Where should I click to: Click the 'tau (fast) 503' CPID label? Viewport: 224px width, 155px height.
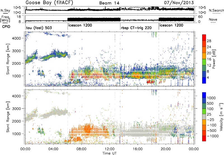[39, 28]
